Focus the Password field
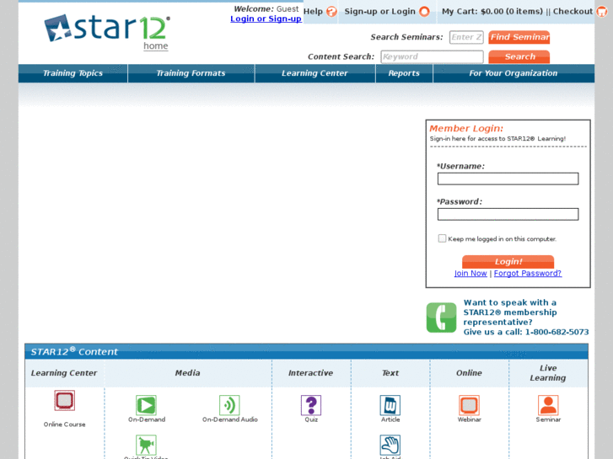 (x=508, y=214)
